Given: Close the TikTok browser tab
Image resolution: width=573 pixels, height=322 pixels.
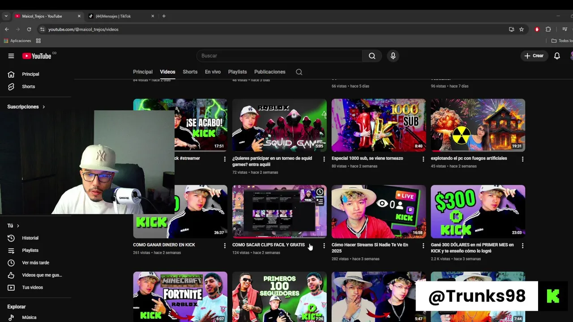Looking at the screenshot, I should (x=153, y=16).
